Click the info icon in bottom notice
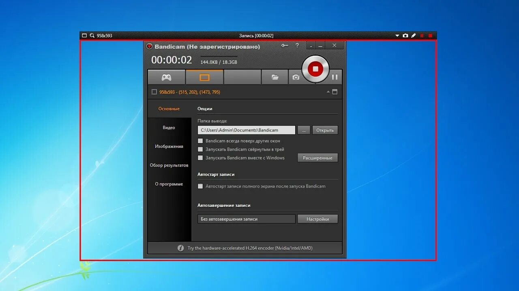 [x=181, y=248]
